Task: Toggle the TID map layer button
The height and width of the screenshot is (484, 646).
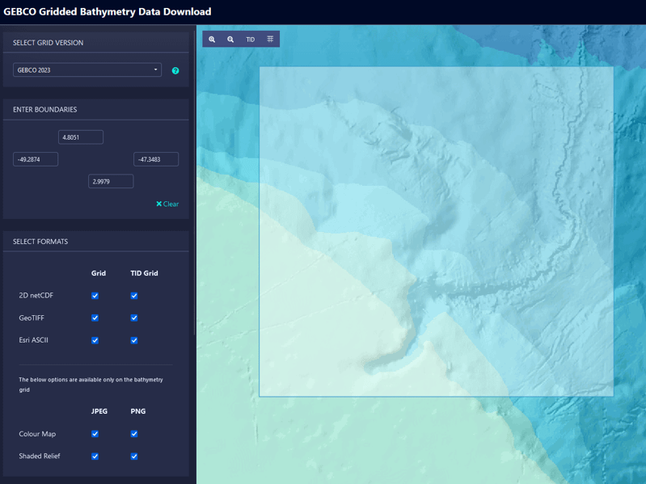Action: pyautogui.click(x=250, y=39)
